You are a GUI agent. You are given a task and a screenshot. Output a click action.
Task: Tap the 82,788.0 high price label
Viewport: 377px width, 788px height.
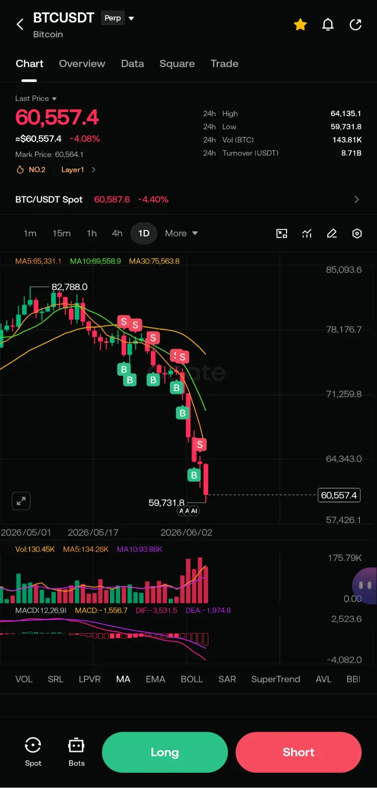coord(69,287)
